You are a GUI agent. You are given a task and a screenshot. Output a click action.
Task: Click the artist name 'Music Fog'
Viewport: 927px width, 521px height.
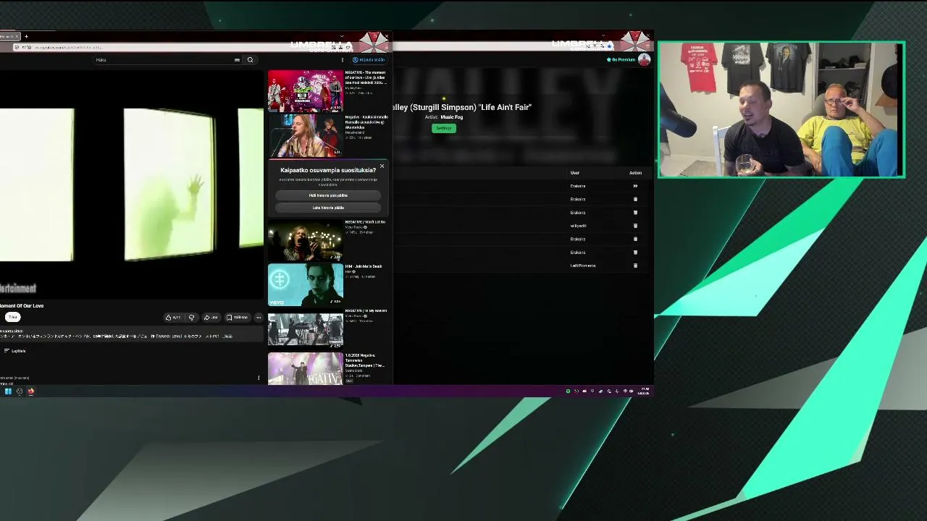[452, 117]
